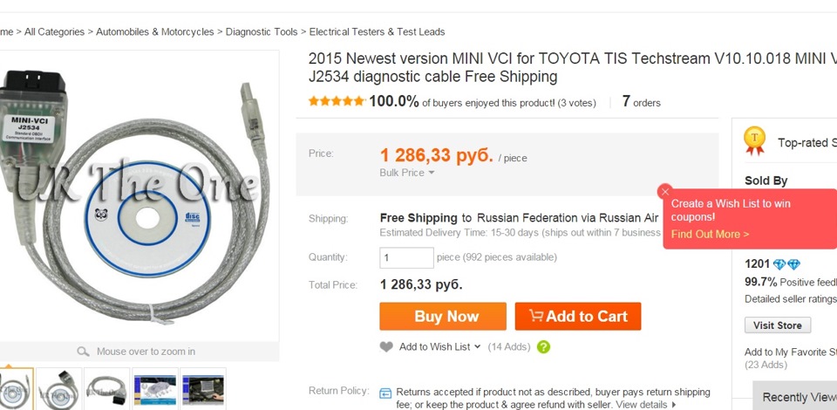Click the magnifier zoom icon under image
The height and width of the screenshot is (410, 837).
[83, 352]
